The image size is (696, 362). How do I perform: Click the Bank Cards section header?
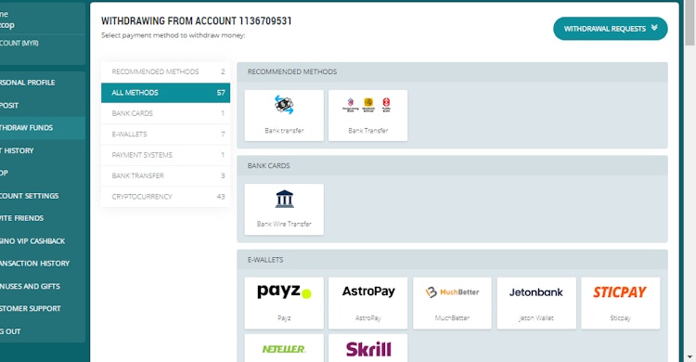pyautogui.click(x=452, y=165)
